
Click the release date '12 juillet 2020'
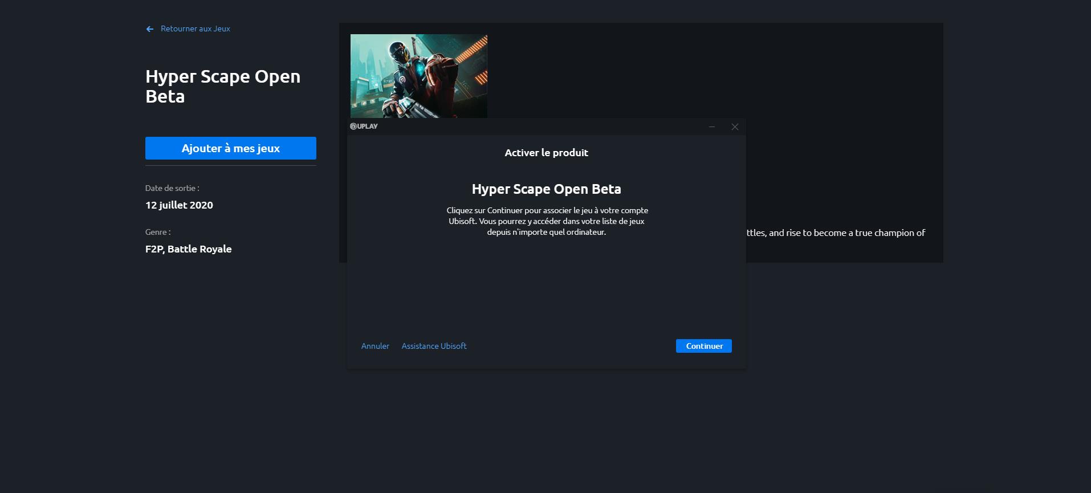point(179,205)
